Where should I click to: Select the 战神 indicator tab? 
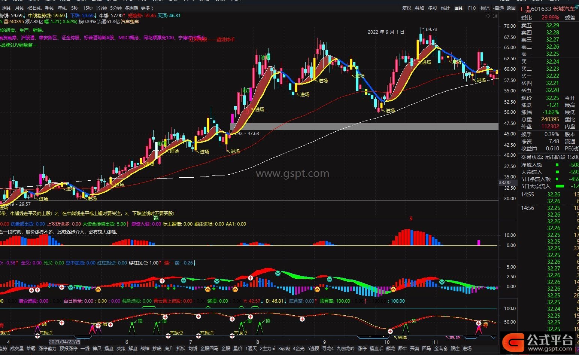pyautogui.click(x=145, y=348)
